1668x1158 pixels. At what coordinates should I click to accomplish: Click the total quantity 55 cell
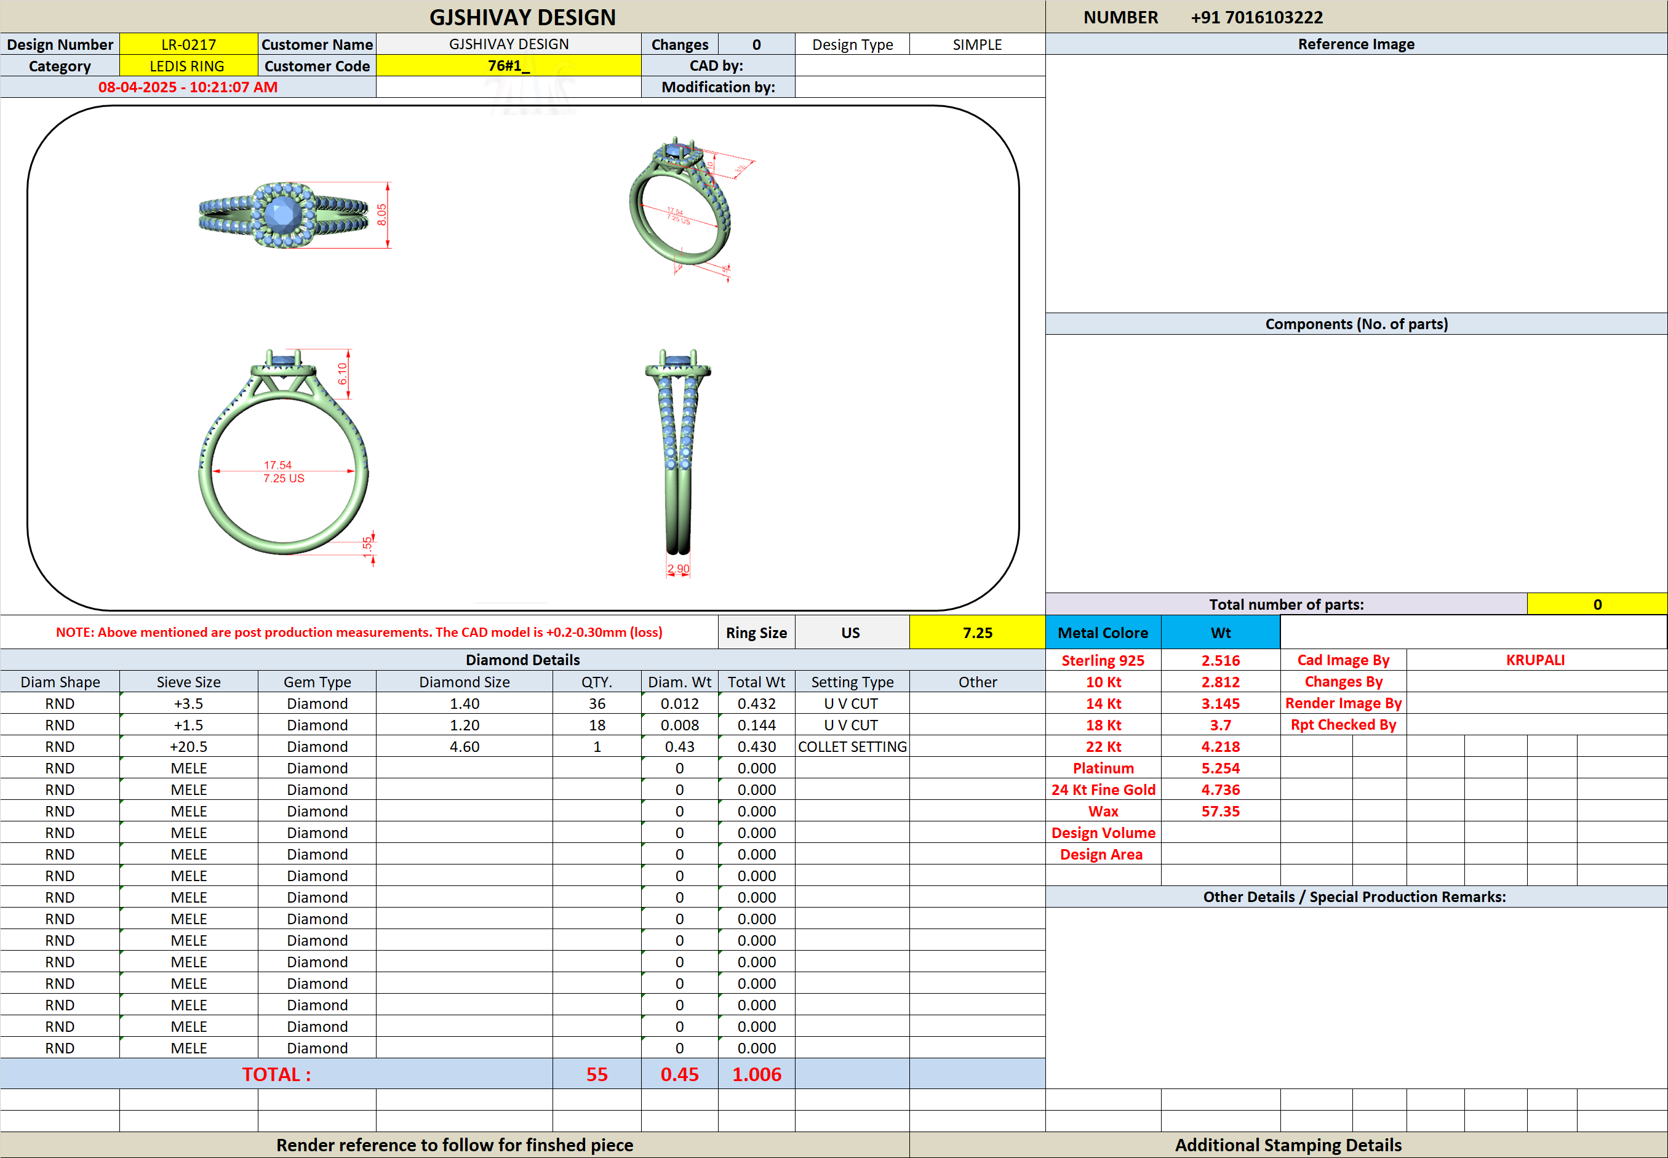597,1074
